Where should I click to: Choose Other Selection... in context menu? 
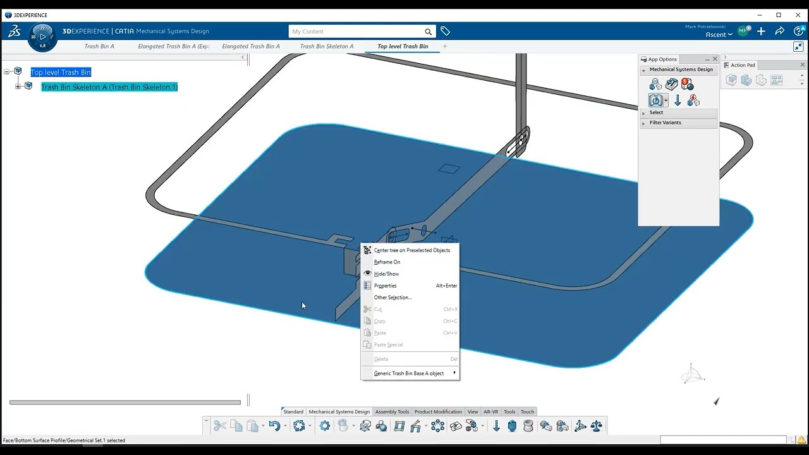tap(410, 298)
